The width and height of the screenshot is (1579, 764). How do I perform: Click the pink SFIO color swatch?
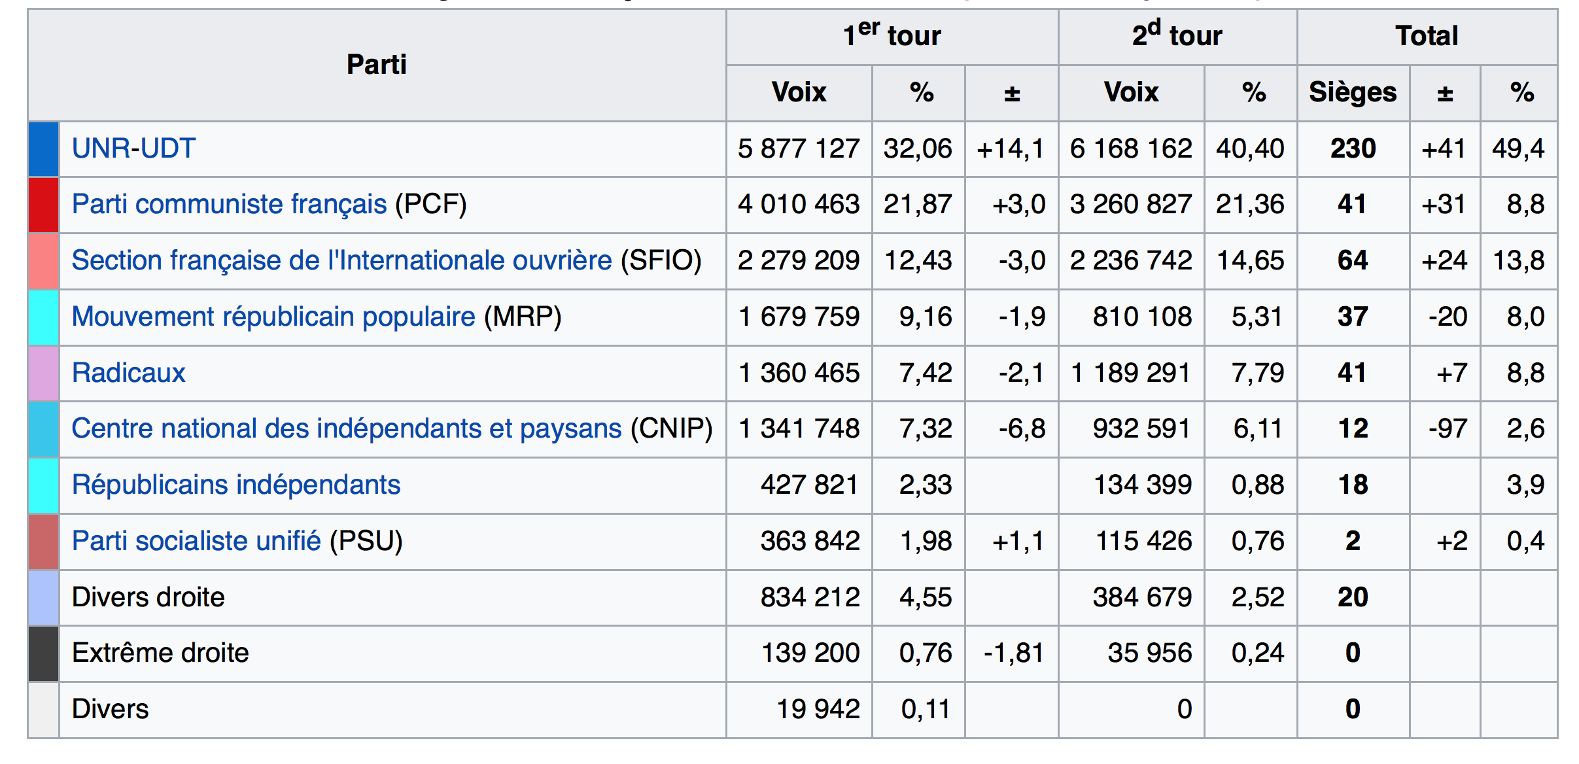(44, 261)
